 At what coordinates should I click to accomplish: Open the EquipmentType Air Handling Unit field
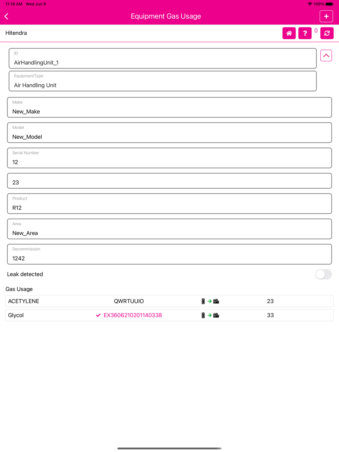point(163,81)
